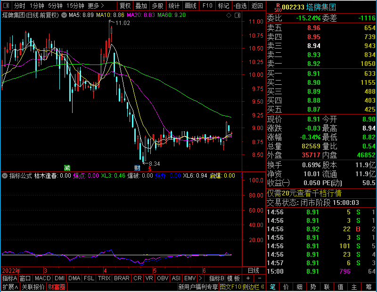Switch to the 主 tab
Image resolution: width=377 pixels, height=292 pixels.
pyautogui.click(x=354, y=287)
